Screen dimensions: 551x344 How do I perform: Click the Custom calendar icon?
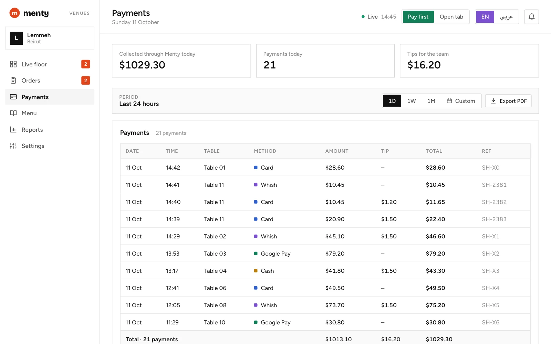[449, 101]
